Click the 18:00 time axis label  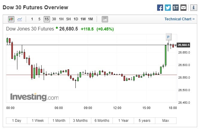click(x=173, y=108)
